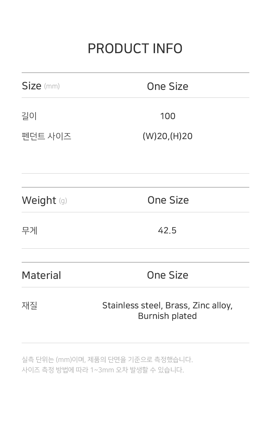Click the footnote line starting with 실측 단위는
Screen dimensions: 271x446
pyautogui.click(x=107, y=360)
